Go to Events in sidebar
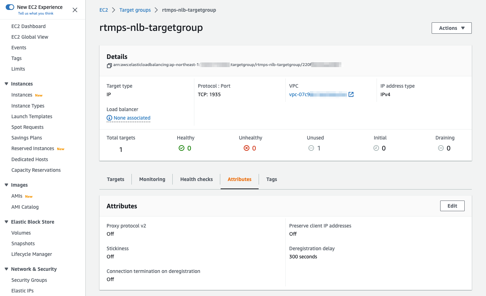 pos(19,48)
